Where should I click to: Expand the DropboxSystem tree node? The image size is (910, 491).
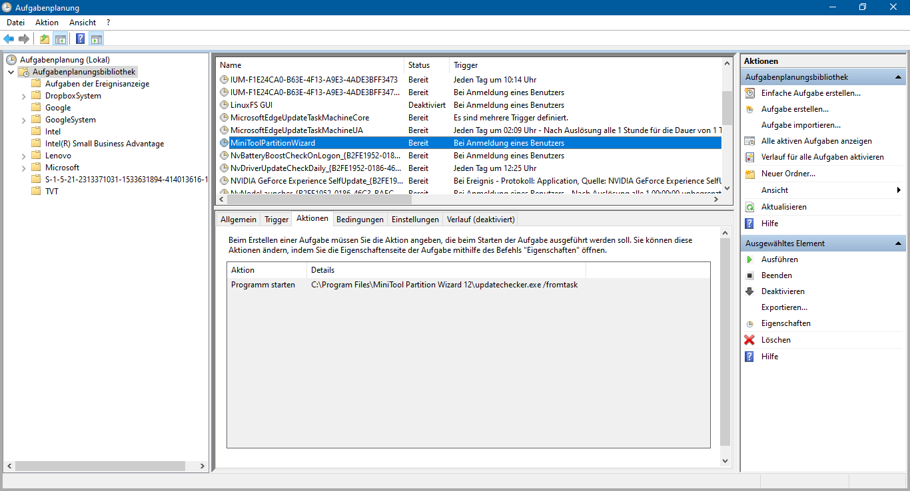24,96
